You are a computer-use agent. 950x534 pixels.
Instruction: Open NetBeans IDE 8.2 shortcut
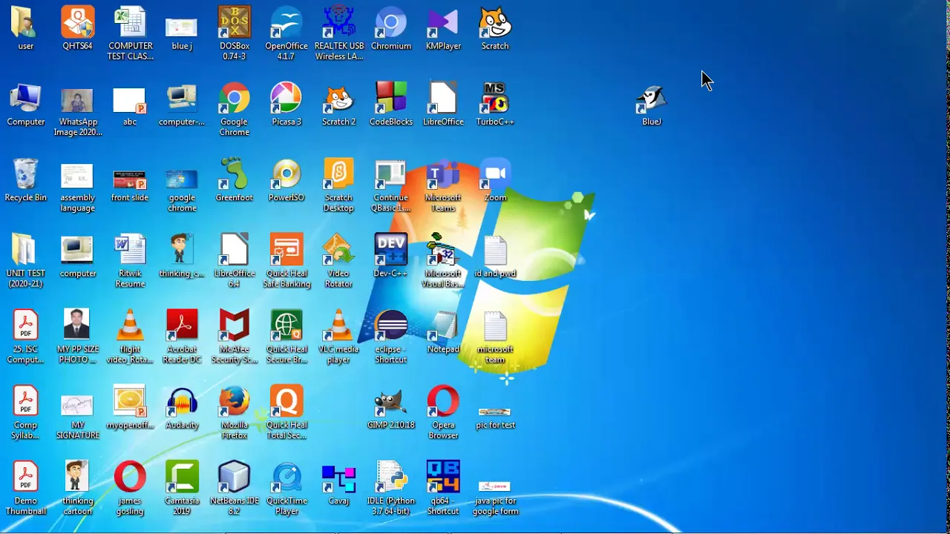pyautogui.click(x=234, y=489)
